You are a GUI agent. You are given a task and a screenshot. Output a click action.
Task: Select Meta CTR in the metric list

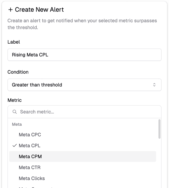point(30,167)
